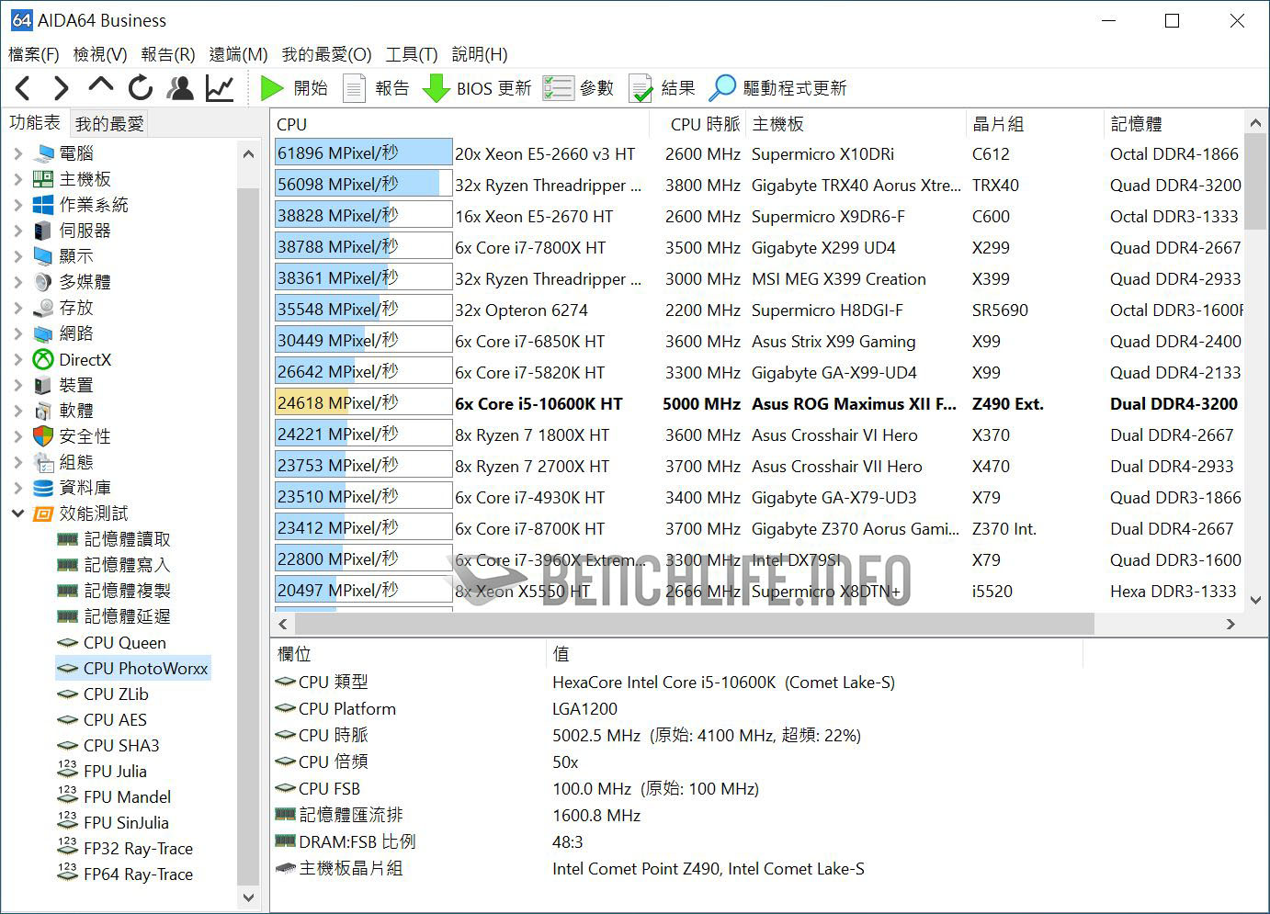Select CPU Queen benchmark in tree
The image size is (1270, 914).
124,643
